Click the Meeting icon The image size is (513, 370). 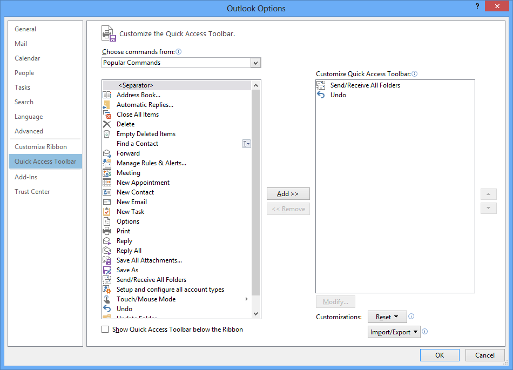point(107,173)
